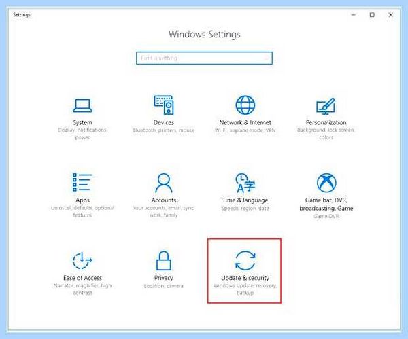Select the Game bar, DVR, broadcasting label
This screenshot has height=339, width=408.
pos(326,204)
